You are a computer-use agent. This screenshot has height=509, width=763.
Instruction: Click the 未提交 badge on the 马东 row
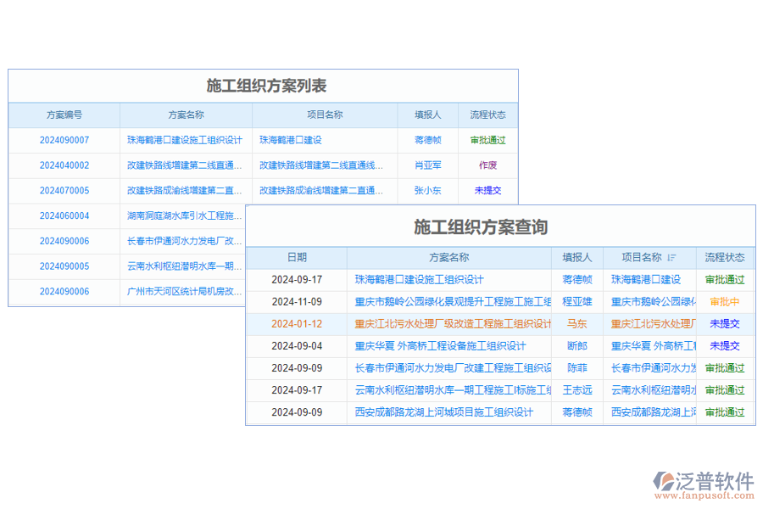pos(724,323)
